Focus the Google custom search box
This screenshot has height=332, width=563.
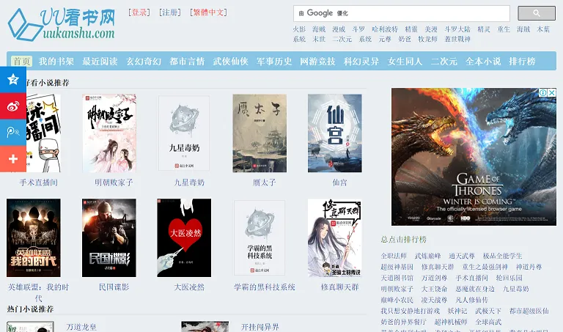coord(401,13)
